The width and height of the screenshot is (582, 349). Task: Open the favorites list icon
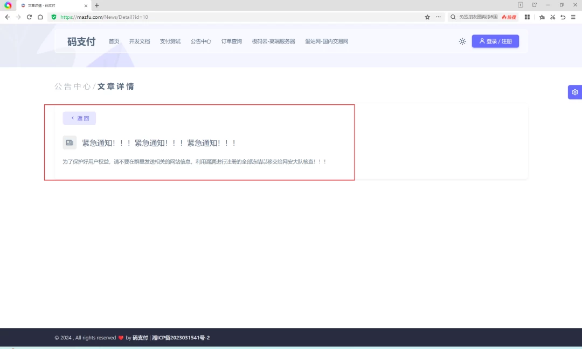542,17
